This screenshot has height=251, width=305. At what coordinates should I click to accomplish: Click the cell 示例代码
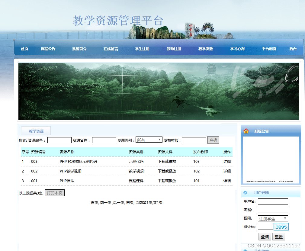pyautogui.click(x=136, y=162)
